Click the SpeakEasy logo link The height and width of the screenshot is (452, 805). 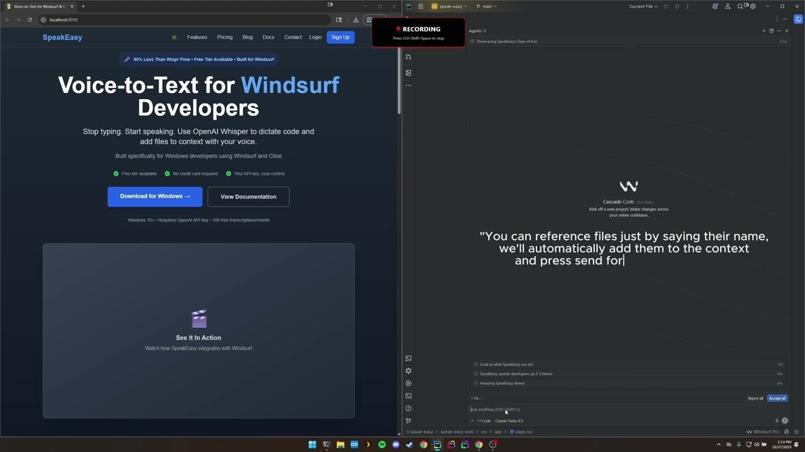(x=62, y=37)
